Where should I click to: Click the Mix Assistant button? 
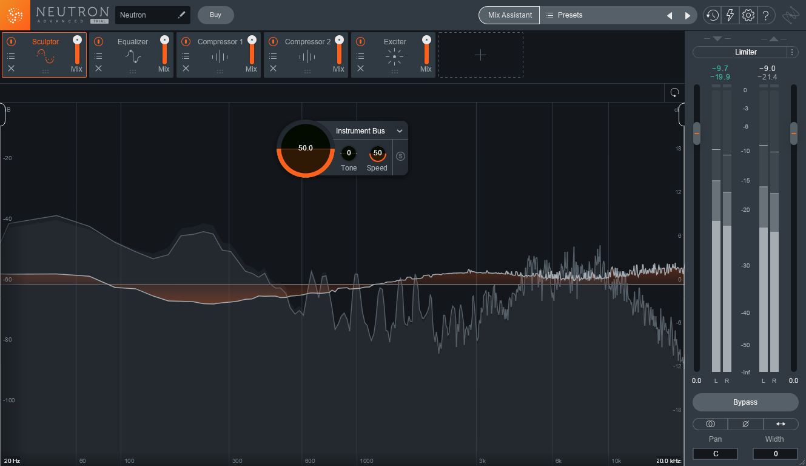[x=509, y=15]
